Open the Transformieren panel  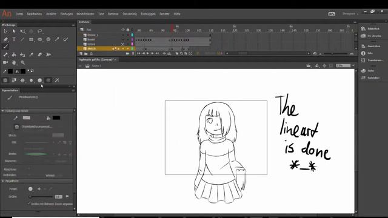point(372,61)
